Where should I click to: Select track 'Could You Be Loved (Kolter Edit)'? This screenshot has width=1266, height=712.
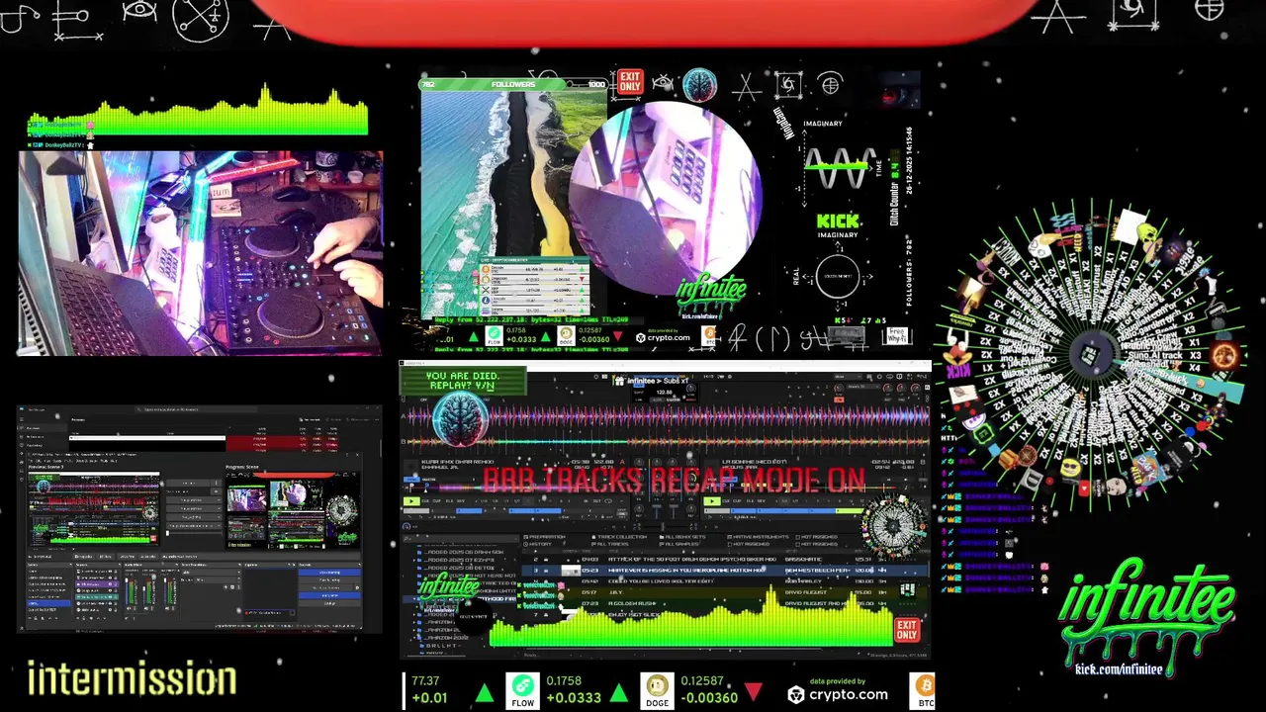click(x=724, y=581)
